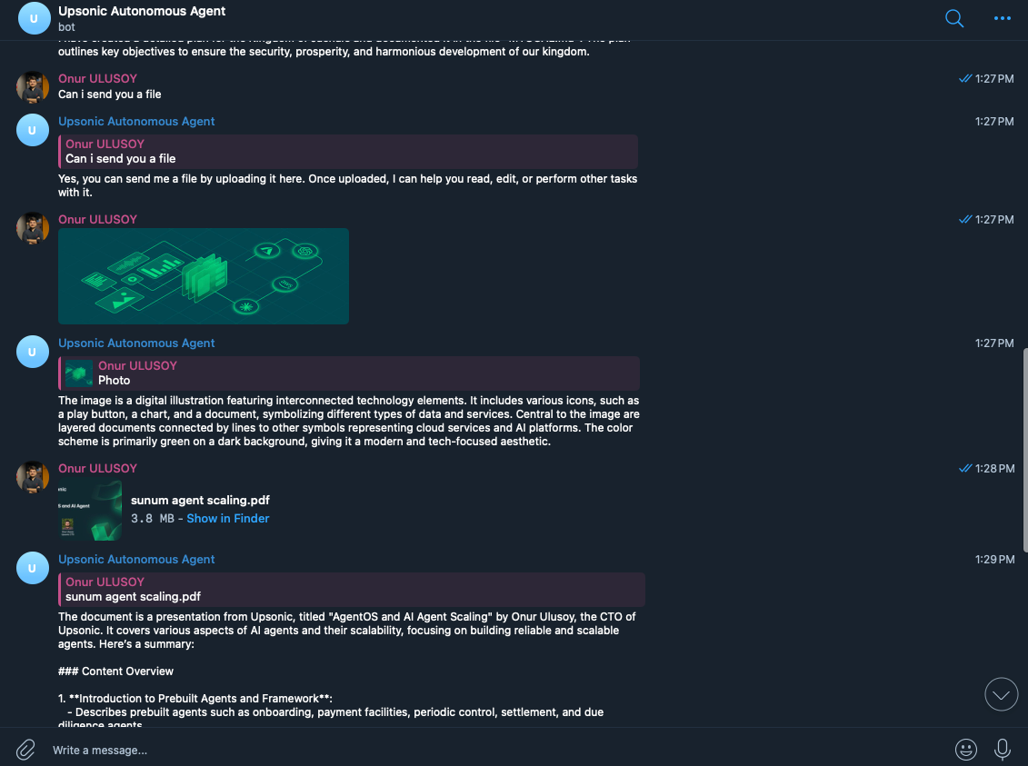This screenshot has width=1028, height=766.
Task: Jump to bottom with down-arrow circle button
Action: click(1001, 694)
